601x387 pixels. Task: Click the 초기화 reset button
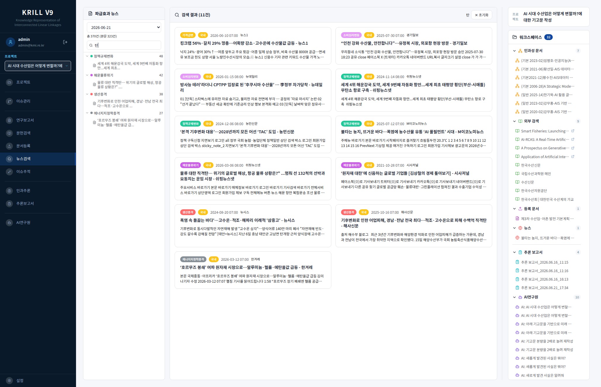pyautogui.click(x=481, y=15)
